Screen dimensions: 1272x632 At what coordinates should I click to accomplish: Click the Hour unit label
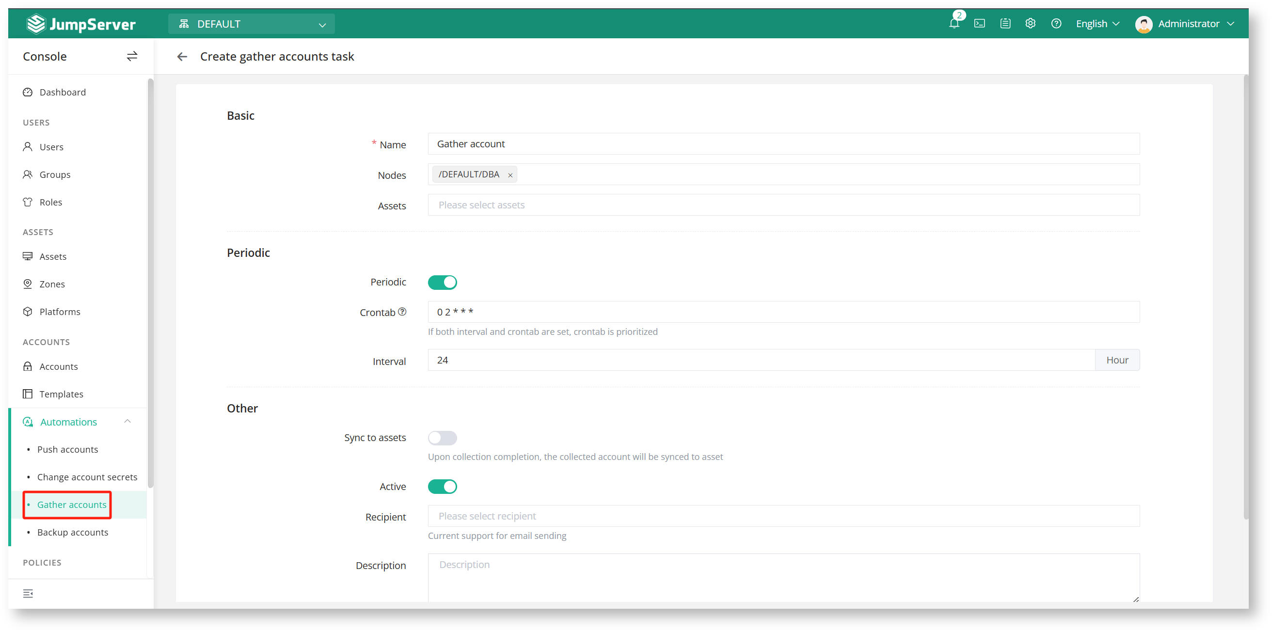[1117, 360]
